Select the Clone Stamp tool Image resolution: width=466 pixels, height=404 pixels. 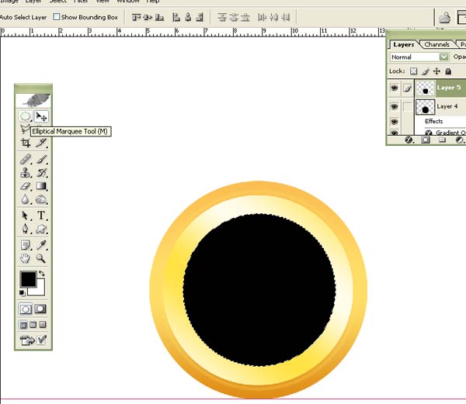click(26, 173)
